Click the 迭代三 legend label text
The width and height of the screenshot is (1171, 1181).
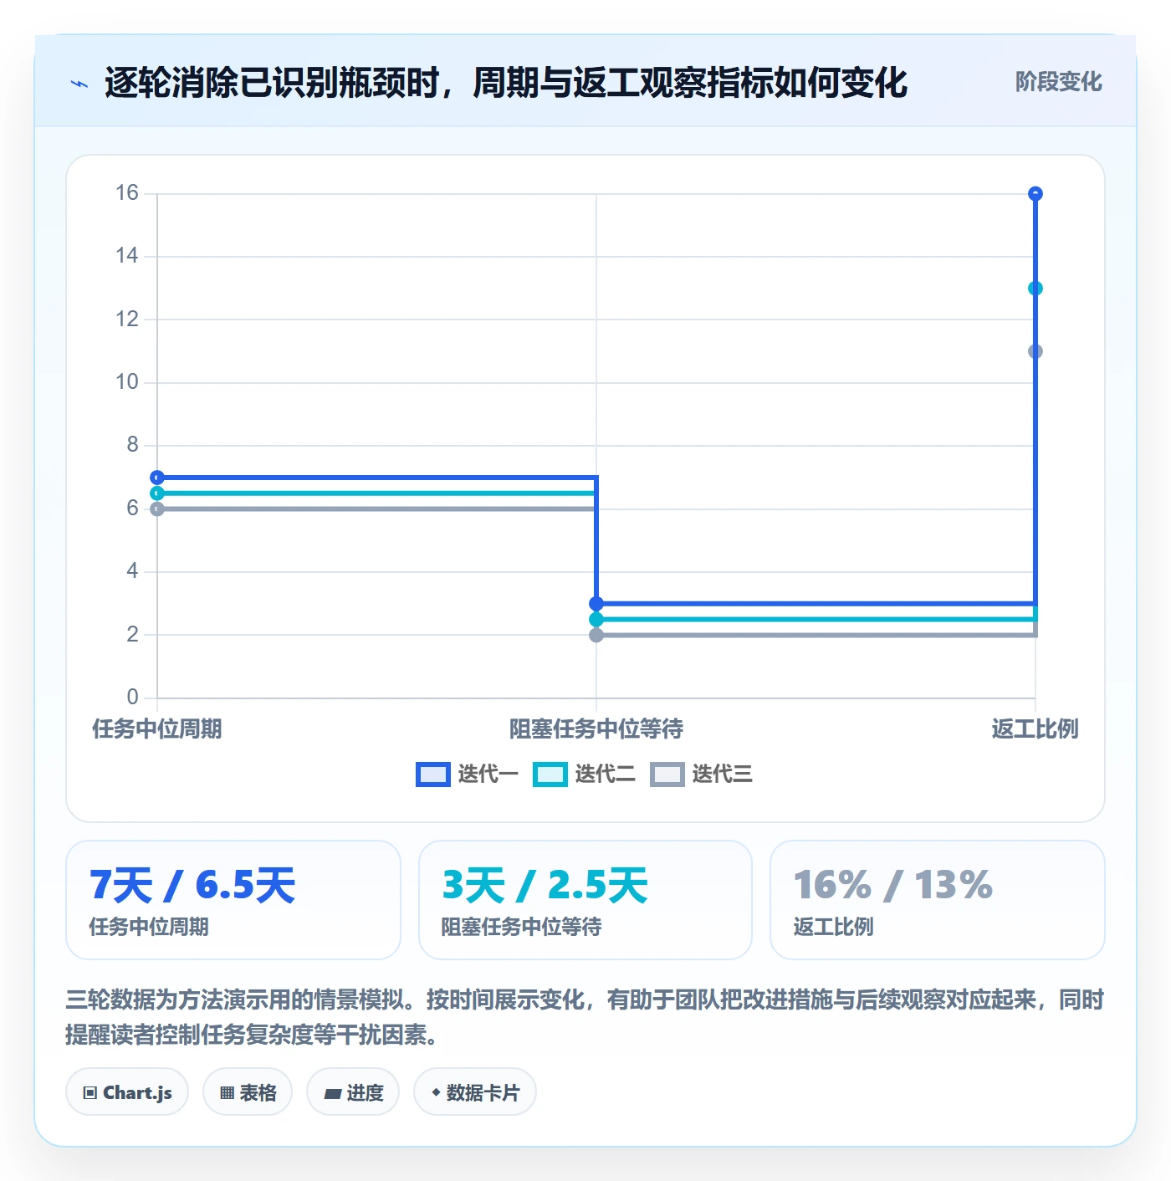(722, 775)
